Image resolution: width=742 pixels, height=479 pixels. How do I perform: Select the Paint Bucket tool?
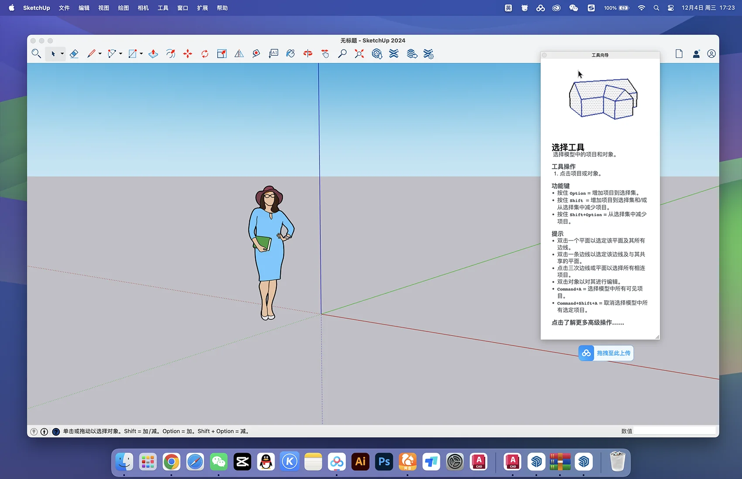tap(290, 54)
